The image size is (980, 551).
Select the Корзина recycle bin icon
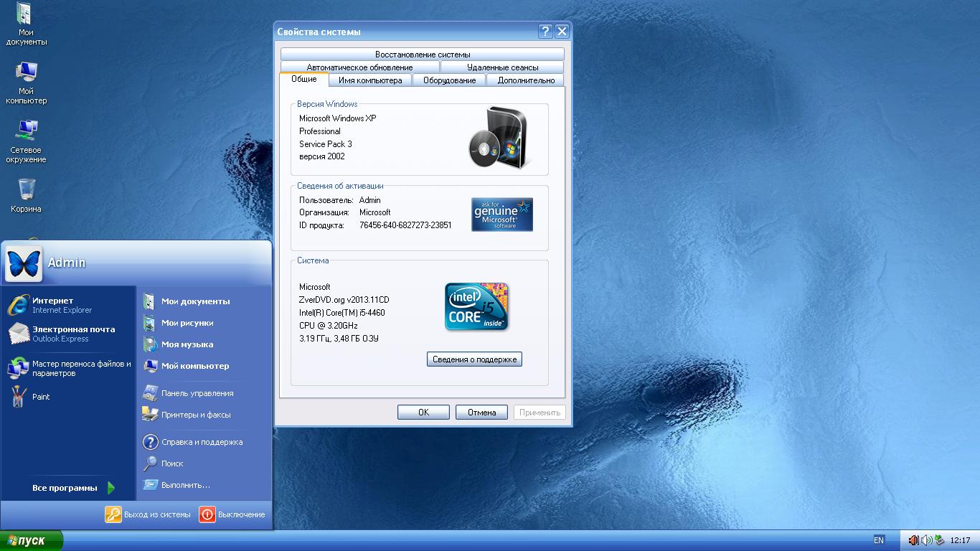coord(26,195)
